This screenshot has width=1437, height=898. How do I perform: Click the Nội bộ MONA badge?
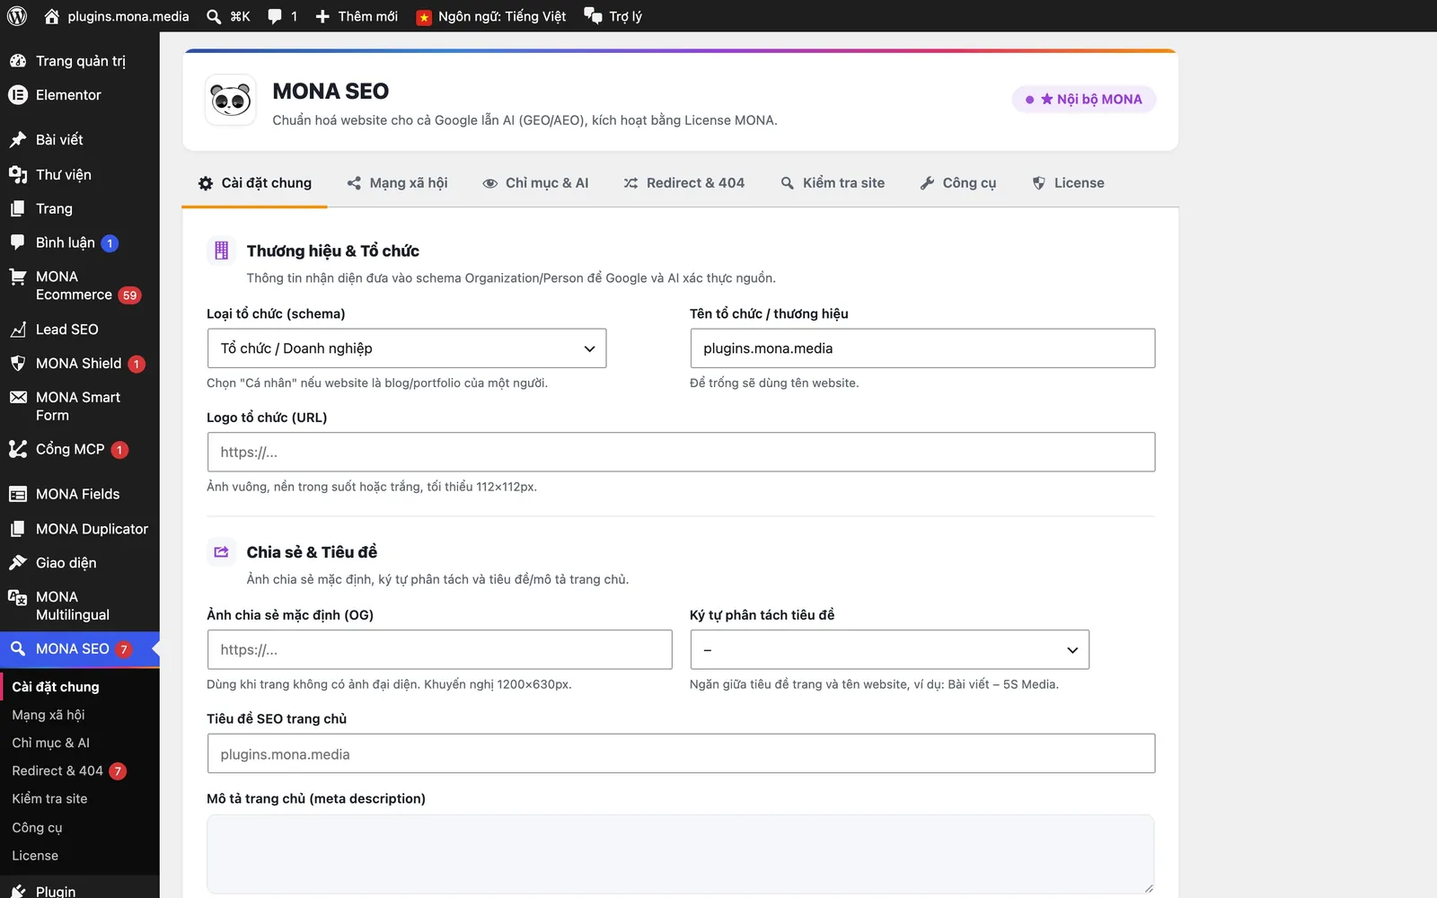(1084, 100)
